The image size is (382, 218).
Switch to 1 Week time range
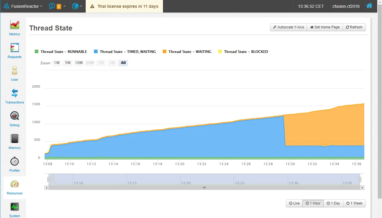tap(354, 203)
